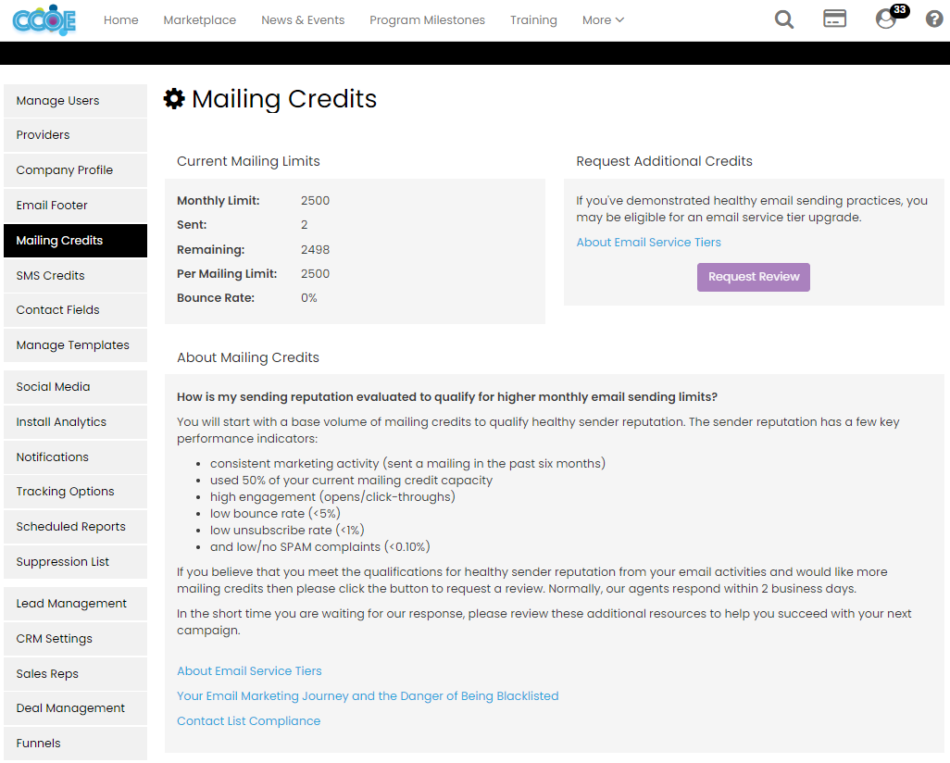This screenshot has height=763, width=950.
Task: Open the About Email Service Tiers link
Action: 648,242
